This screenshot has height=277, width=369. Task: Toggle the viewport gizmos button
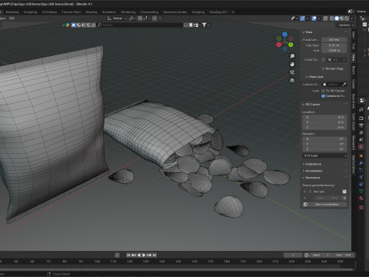point(303,18)
